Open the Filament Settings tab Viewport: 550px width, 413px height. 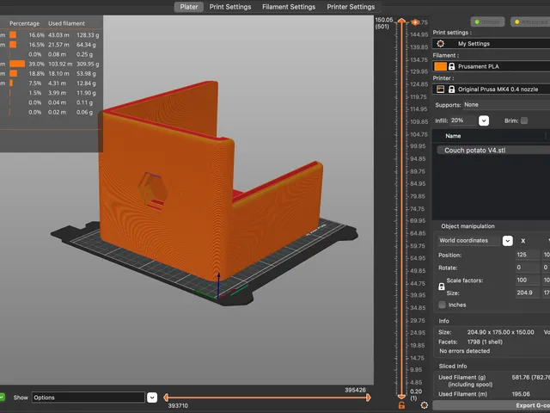[289, 7]
